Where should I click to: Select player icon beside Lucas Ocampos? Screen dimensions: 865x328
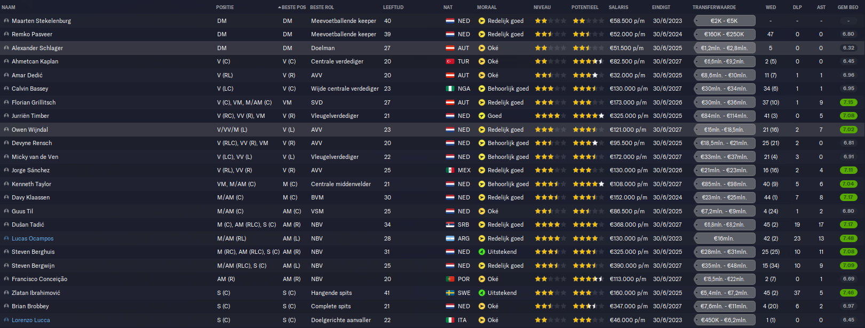tap(6, 238)
